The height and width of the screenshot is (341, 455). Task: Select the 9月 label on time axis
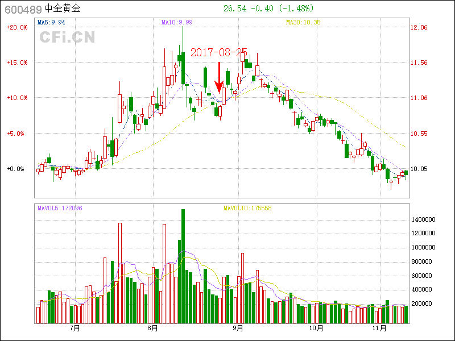pyautogui.click(x=238, y=328)
